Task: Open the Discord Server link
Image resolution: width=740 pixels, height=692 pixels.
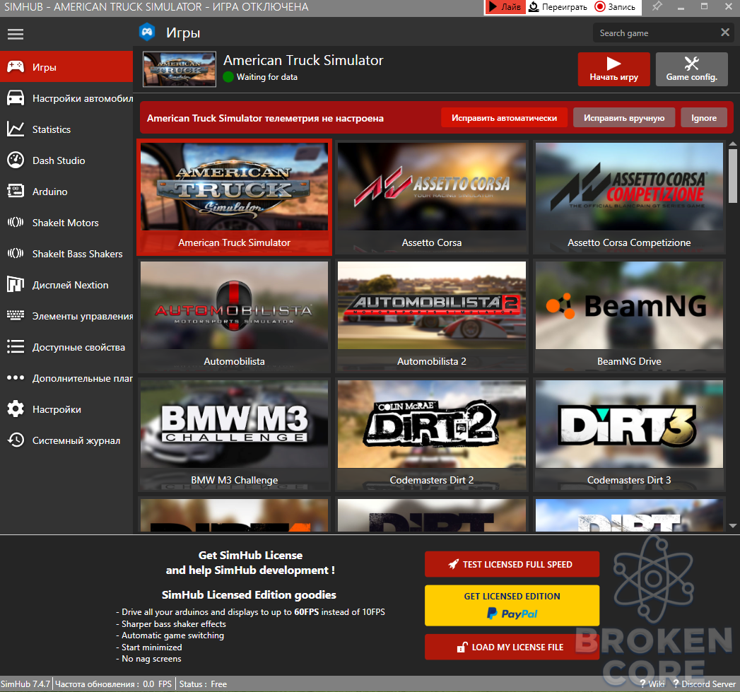Action: pos(705,684)
